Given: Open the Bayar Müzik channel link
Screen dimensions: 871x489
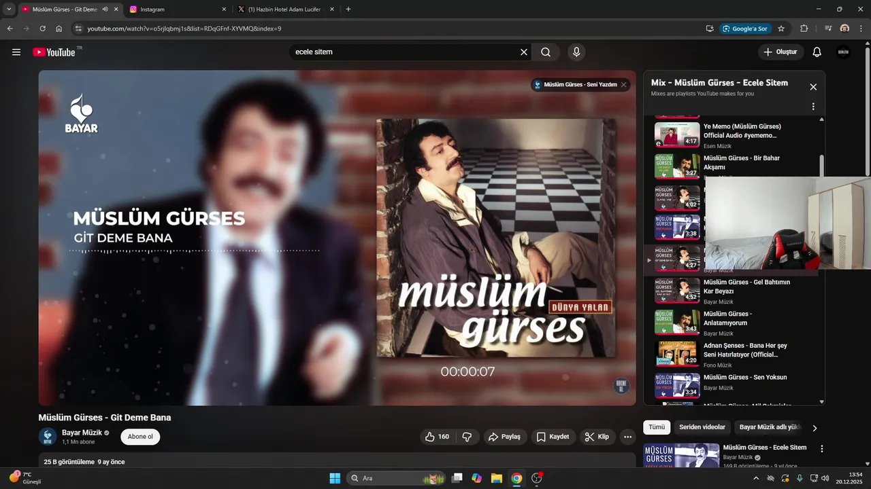Looking at the screenshot, I should tap(82, 433).
